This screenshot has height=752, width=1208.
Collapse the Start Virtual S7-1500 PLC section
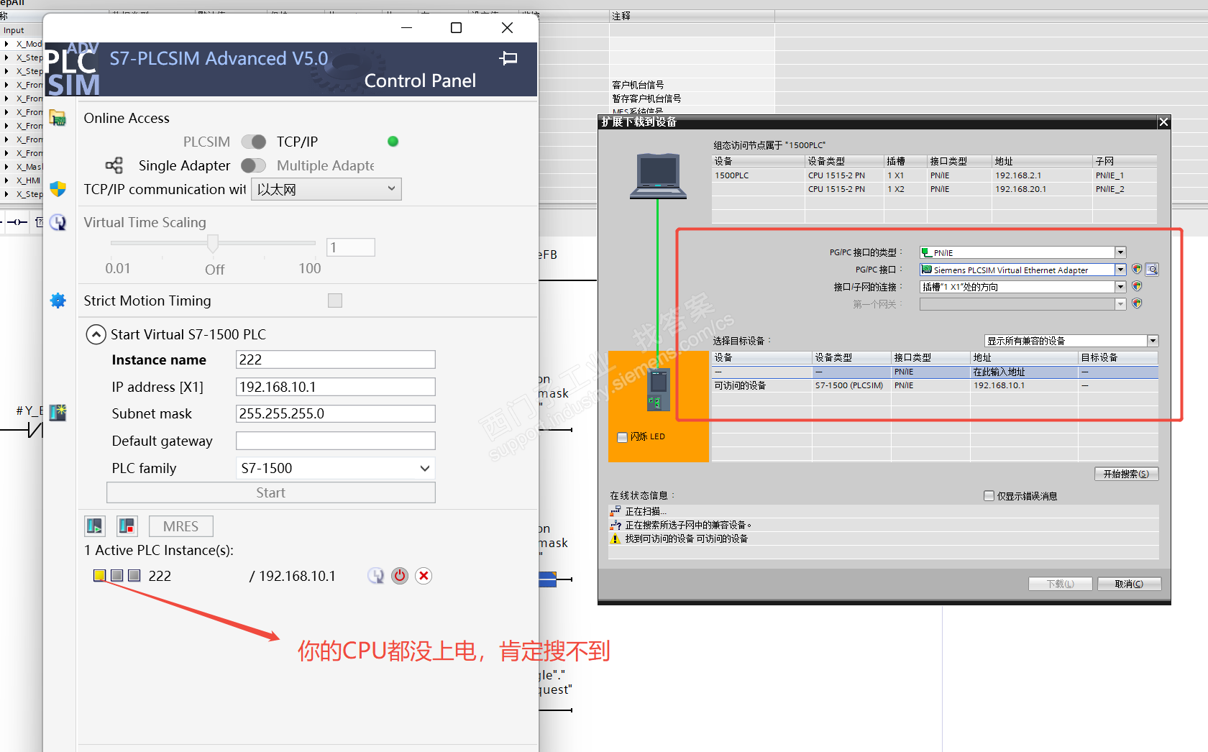click(96, 334)
